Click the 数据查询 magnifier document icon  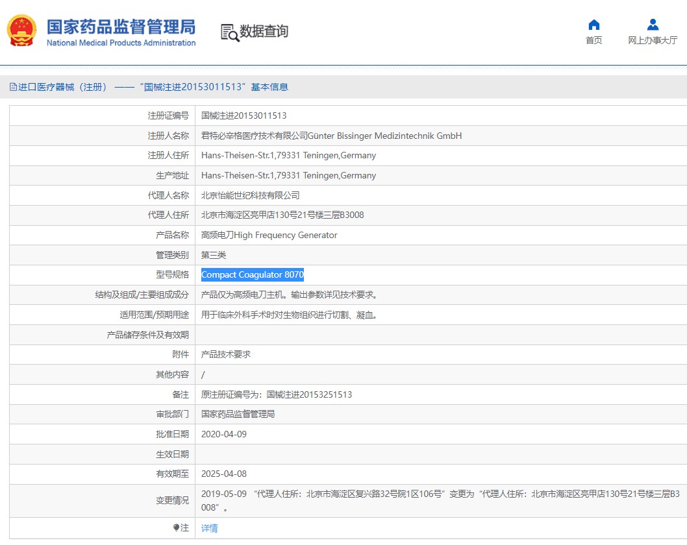pos(230,33)
